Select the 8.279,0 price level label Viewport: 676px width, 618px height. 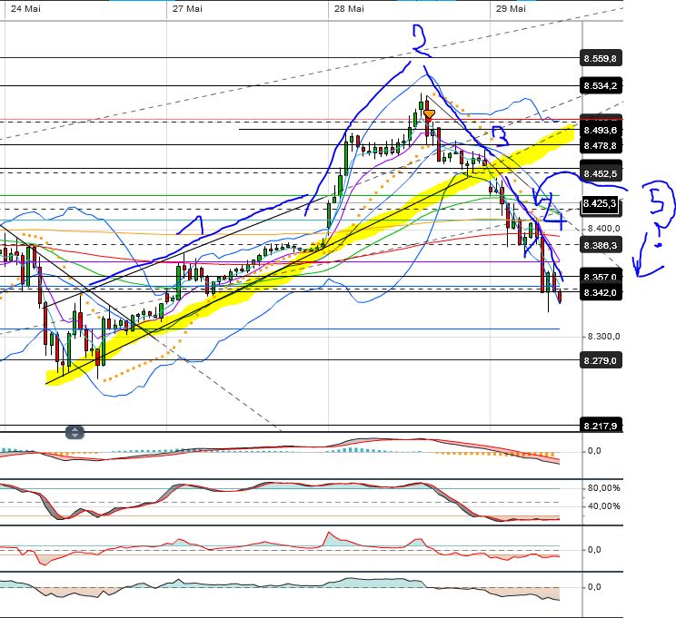click(x=601, y=360)
